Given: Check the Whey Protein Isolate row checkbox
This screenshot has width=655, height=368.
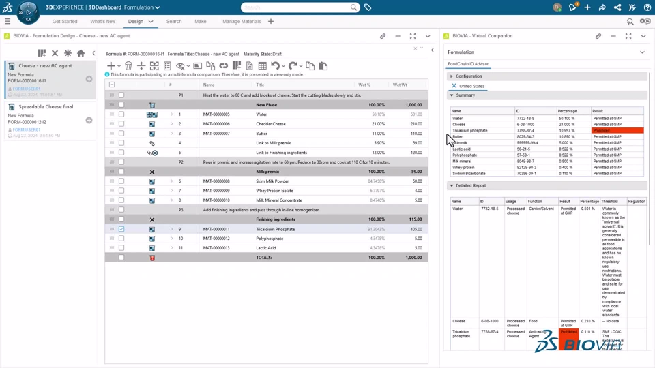Looking at the screenshot, I should point(121,191).
